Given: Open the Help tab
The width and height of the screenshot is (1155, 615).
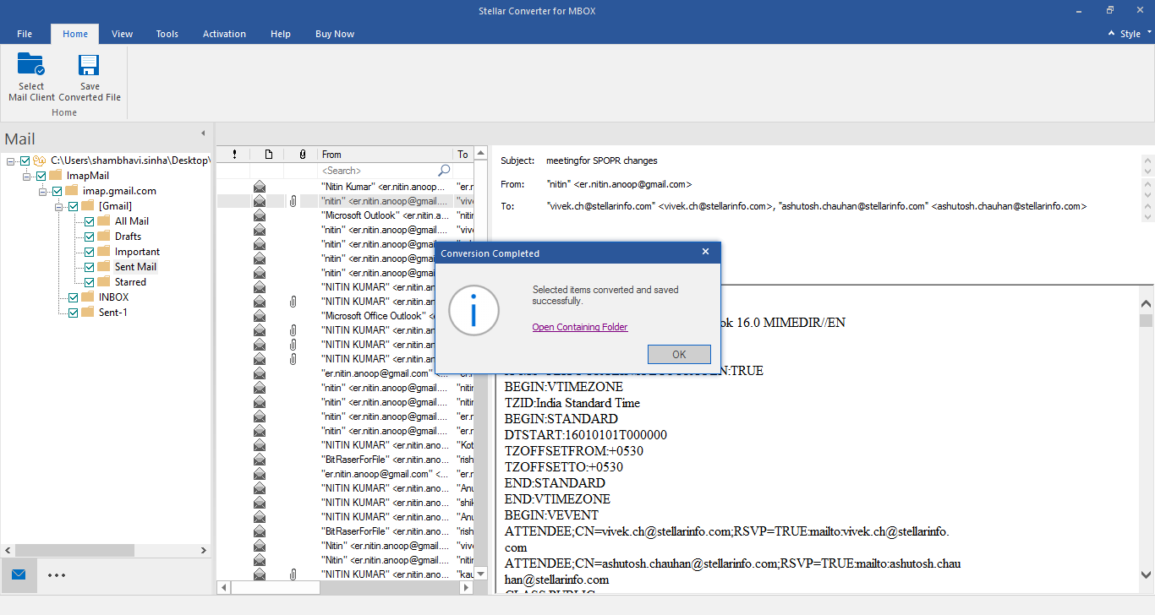Looking at the screenshot, I should 281,34.
